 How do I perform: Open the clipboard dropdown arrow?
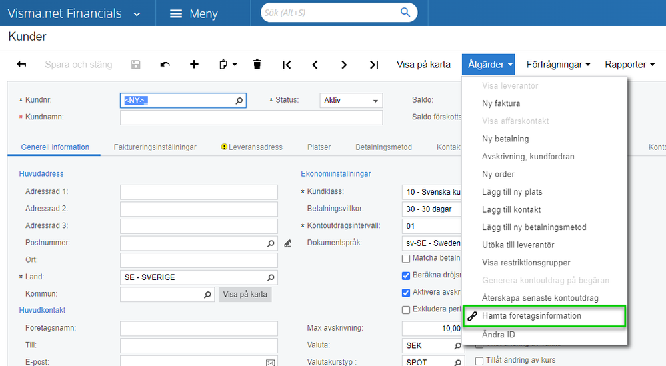click(x=235, y=65)
